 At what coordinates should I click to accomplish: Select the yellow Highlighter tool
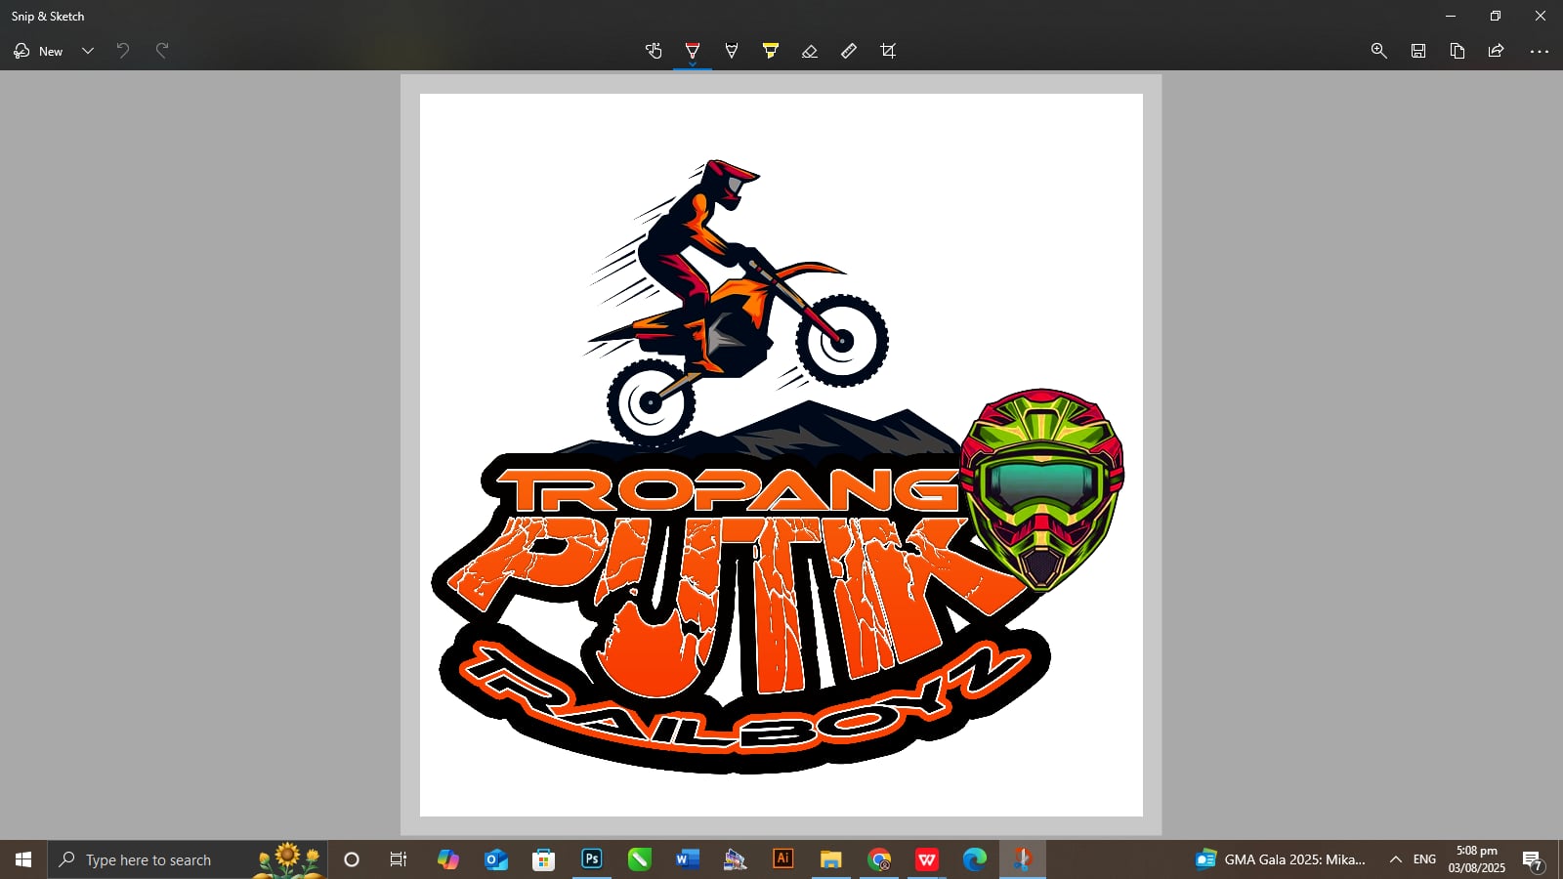point(771,51)
